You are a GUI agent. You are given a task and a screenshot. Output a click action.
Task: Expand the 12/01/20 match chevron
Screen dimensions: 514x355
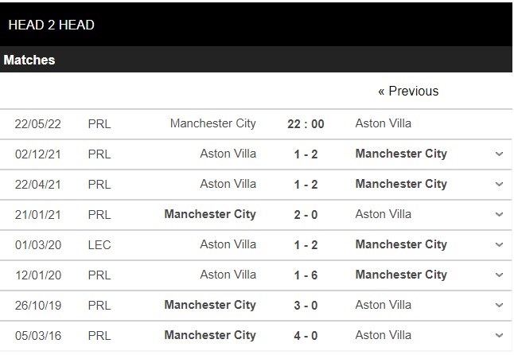[x=499, y=275]
